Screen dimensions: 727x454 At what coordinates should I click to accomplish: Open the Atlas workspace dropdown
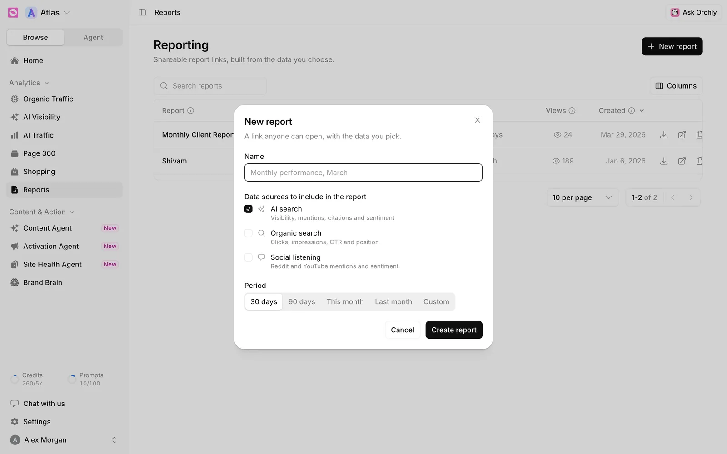(48, 13)
